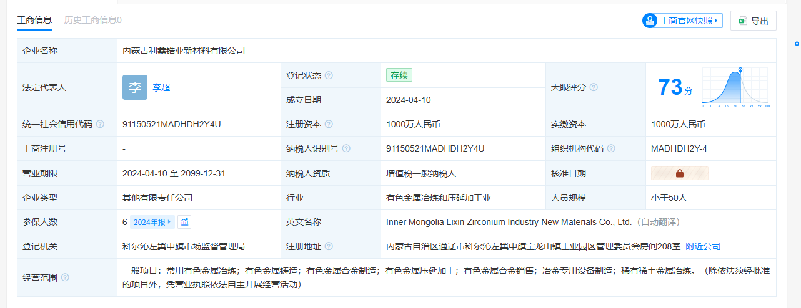Open help icon next to 登记状态
801x308 pixels.
coord(329,75)
